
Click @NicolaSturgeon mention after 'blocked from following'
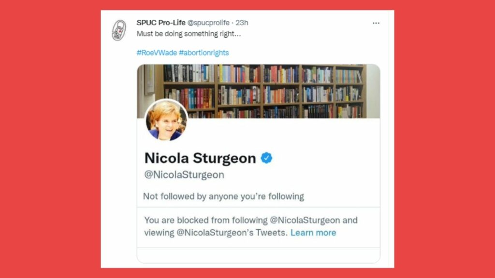click(x=304, y=220)
